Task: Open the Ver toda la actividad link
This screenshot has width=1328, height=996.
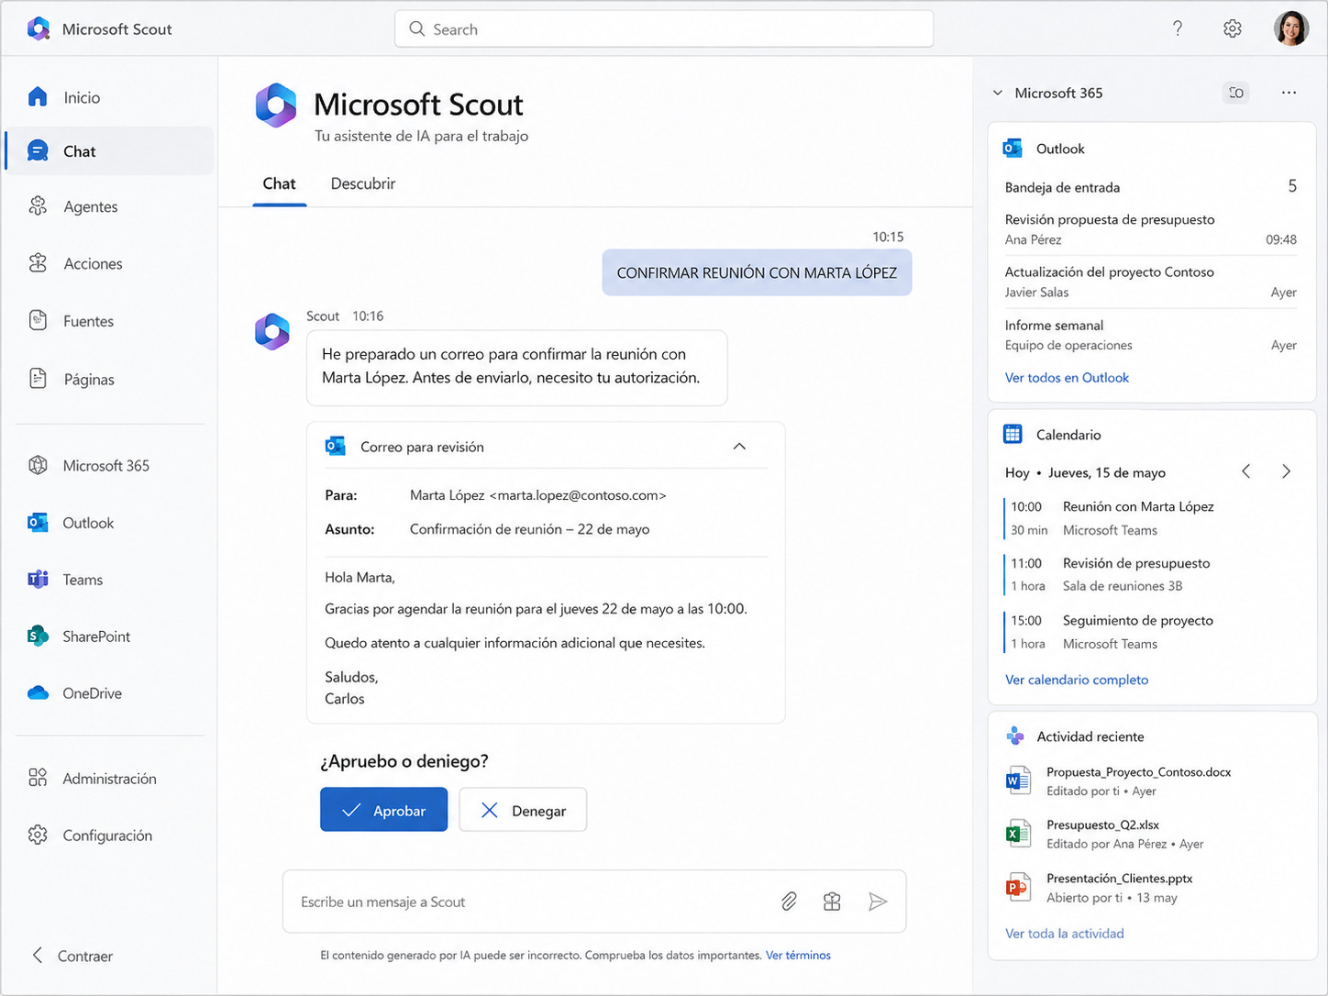Action: pos(1065,934)
